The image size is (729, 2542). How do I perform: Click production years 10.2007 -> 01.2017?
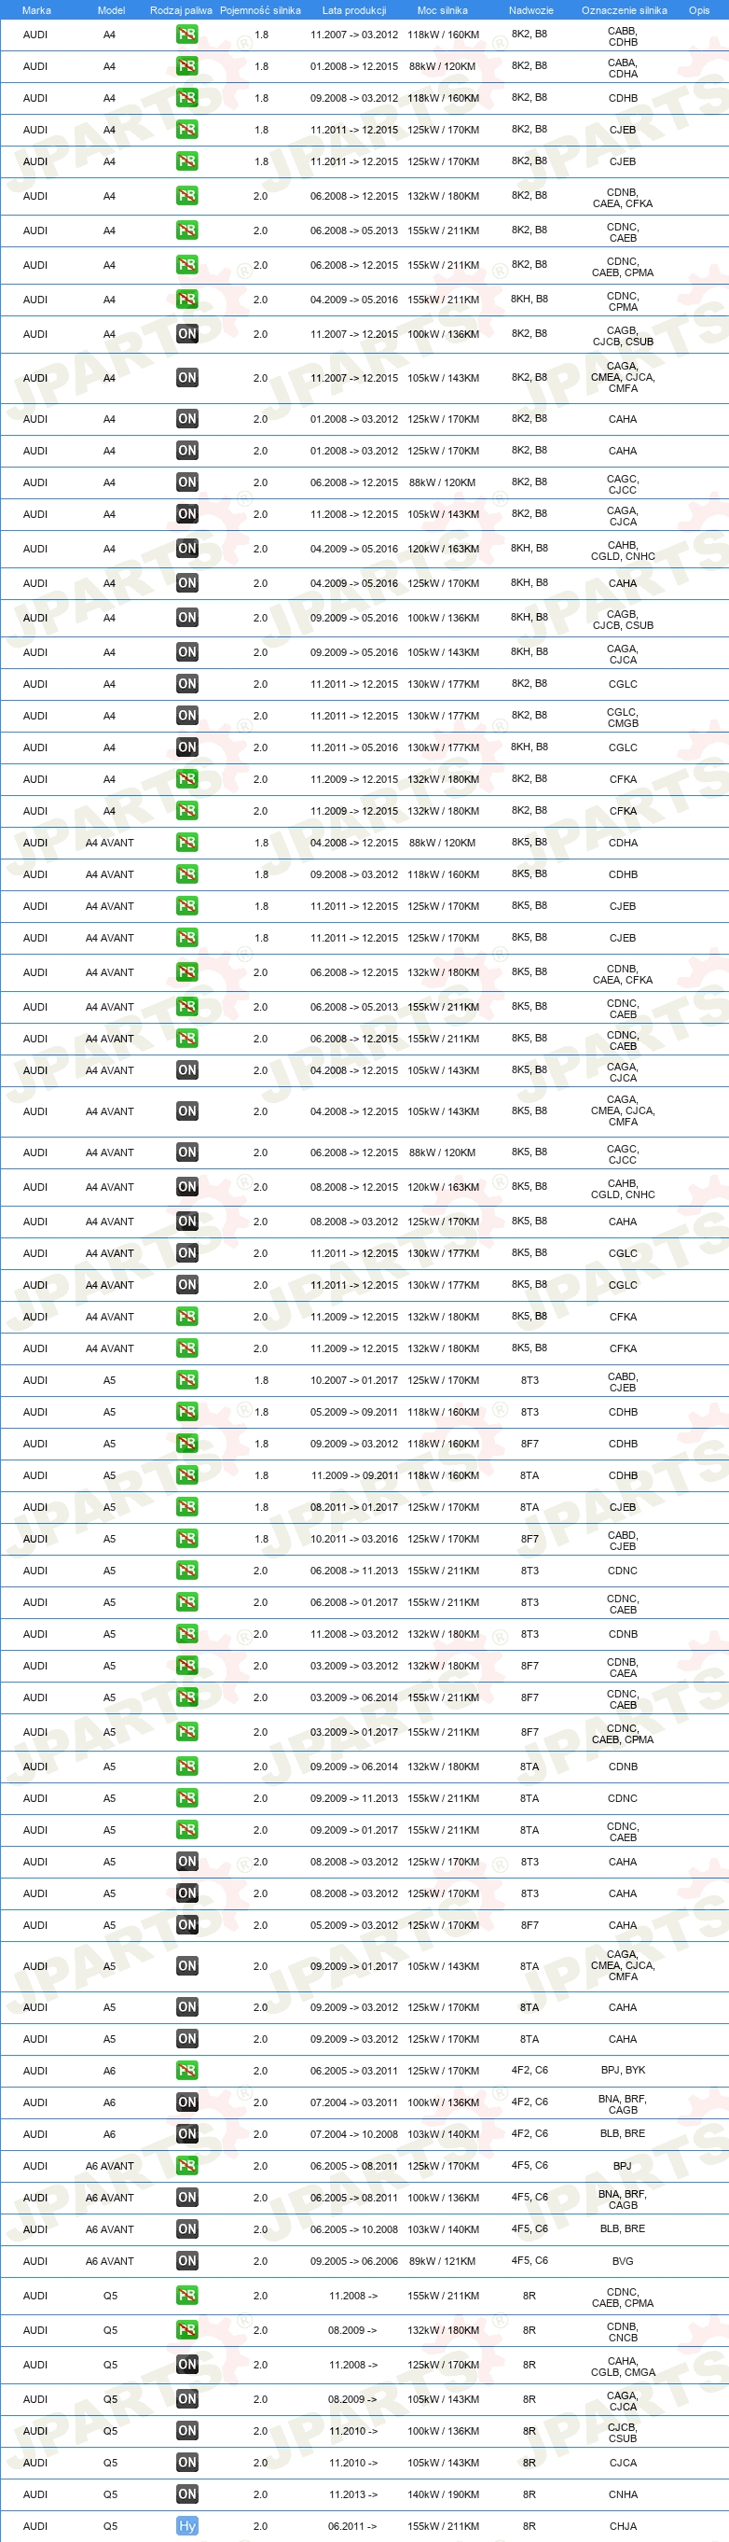coord(354,1380)
